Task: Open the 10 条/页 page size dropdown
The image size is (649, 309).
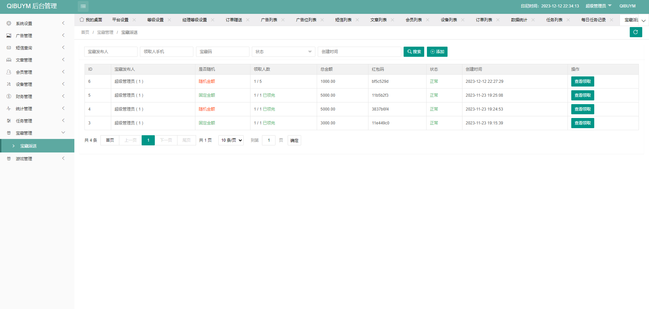Action: (x=231, y=140)
